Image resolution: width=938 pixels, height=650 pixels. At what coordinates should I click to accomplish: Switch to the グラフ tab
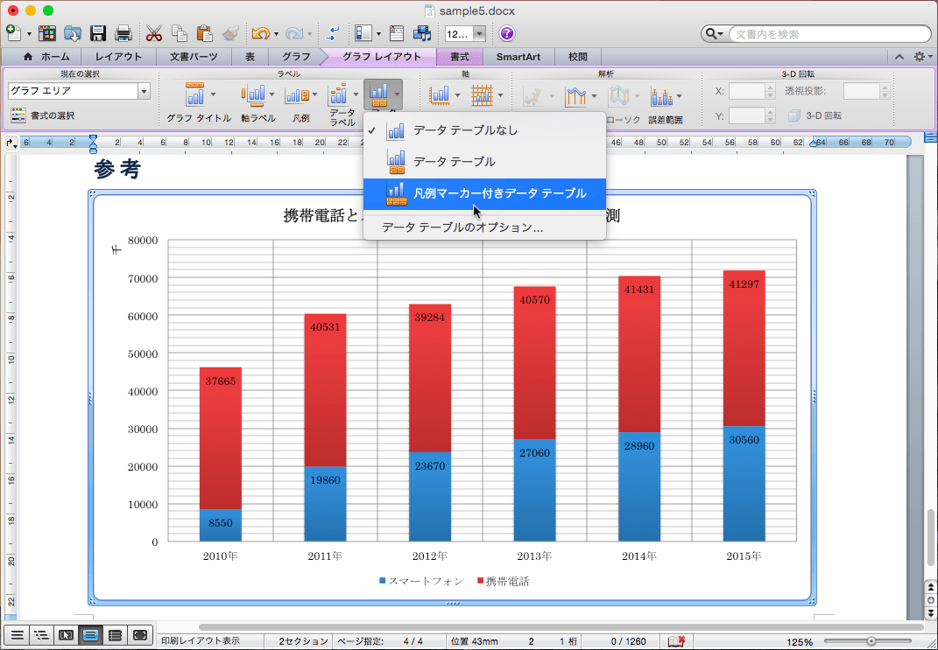click(296, 57)
